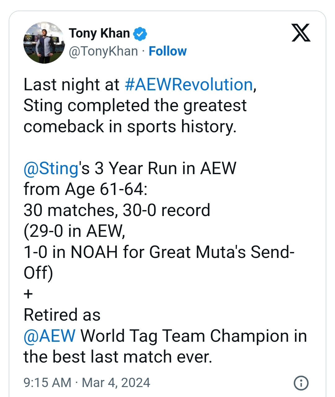Open Tony Khan's profile picture

click(x=44, y=43)
